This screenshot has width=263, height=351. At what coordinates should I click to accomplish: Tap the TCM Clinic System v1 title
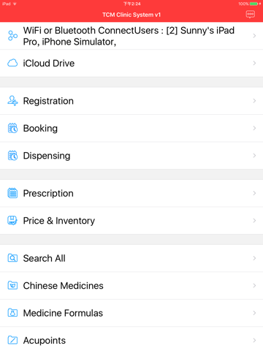click(131, 15)
